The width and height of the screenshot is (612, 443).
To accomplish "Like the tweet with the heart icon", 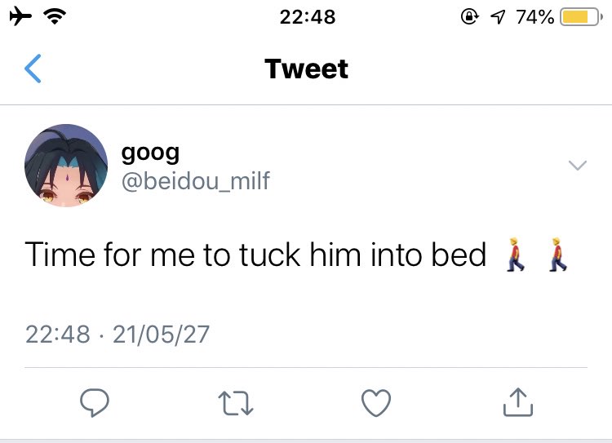I will click(376, 403).
